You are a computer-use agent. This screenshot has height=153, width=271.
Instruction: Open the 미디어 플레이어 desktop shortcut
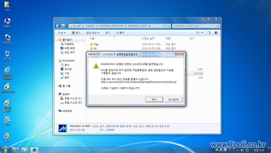point(7,106)
